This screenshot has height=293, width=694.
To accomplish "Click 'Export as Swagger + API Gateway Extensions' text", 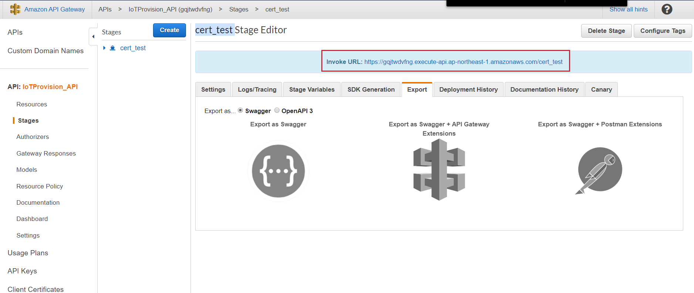I will click(x=439, y=129).
